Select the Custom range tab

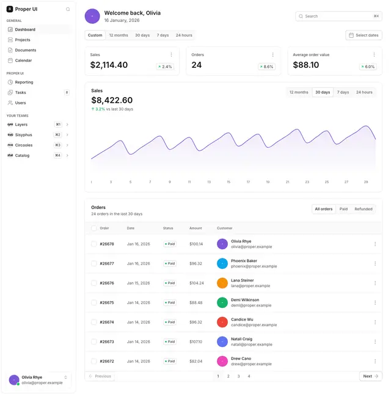95,35
